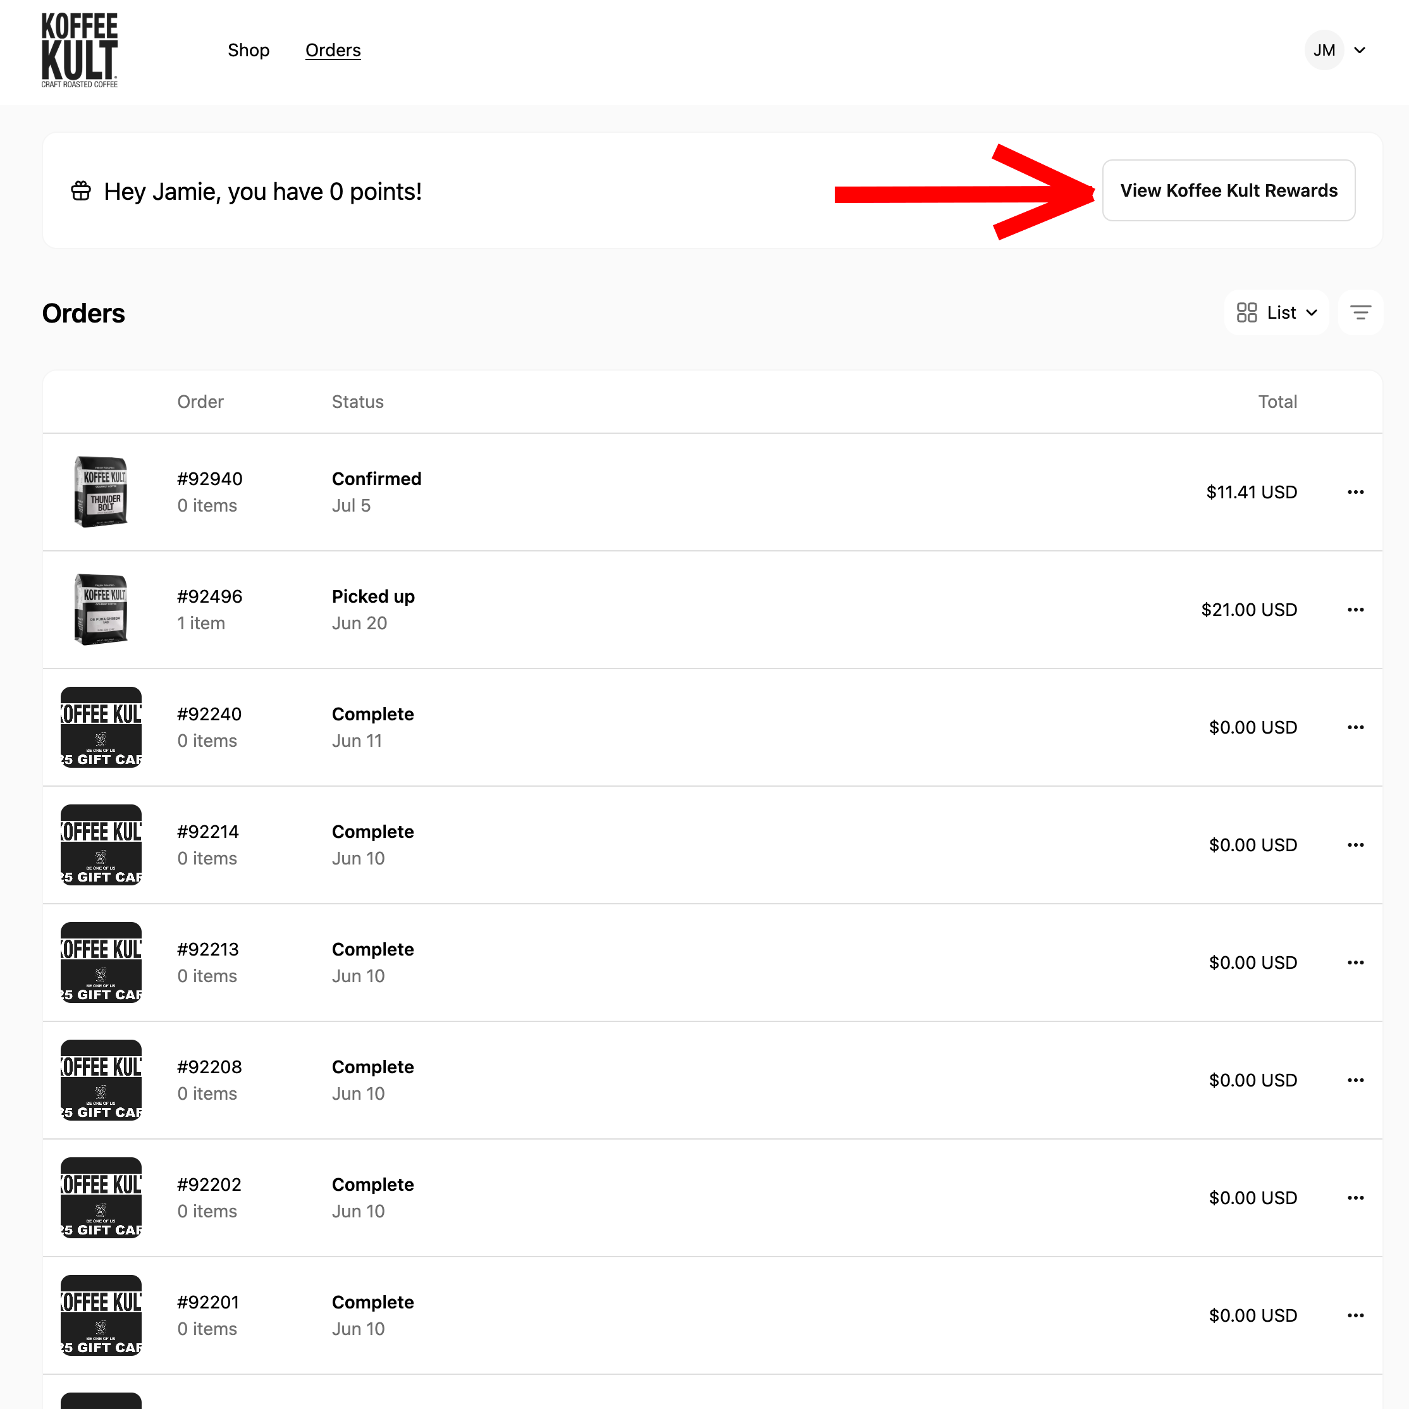Open more options for order #92940

(1355, 492)
